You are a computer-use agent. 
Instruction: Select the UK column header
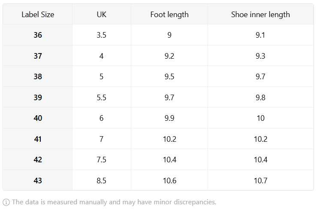pyautogui.click(x=102, y=14)
